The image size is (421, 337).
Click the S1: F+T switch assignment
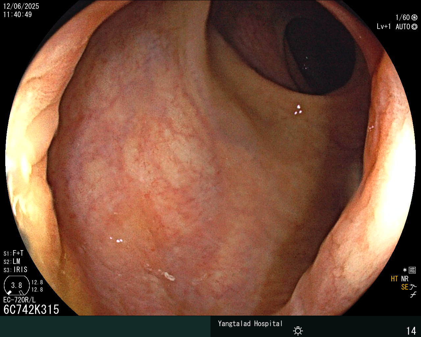pyautogui.click(x=13, y=253)
